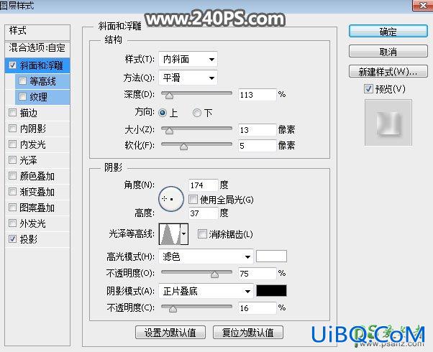The height and width of the screenshot is (352, 433).
Task: Open the 外发光 style settings
Action: (x=32, y=223)
